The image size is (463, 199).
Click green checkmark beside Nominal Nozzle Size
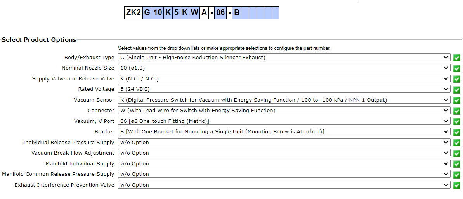pos(457,68)
